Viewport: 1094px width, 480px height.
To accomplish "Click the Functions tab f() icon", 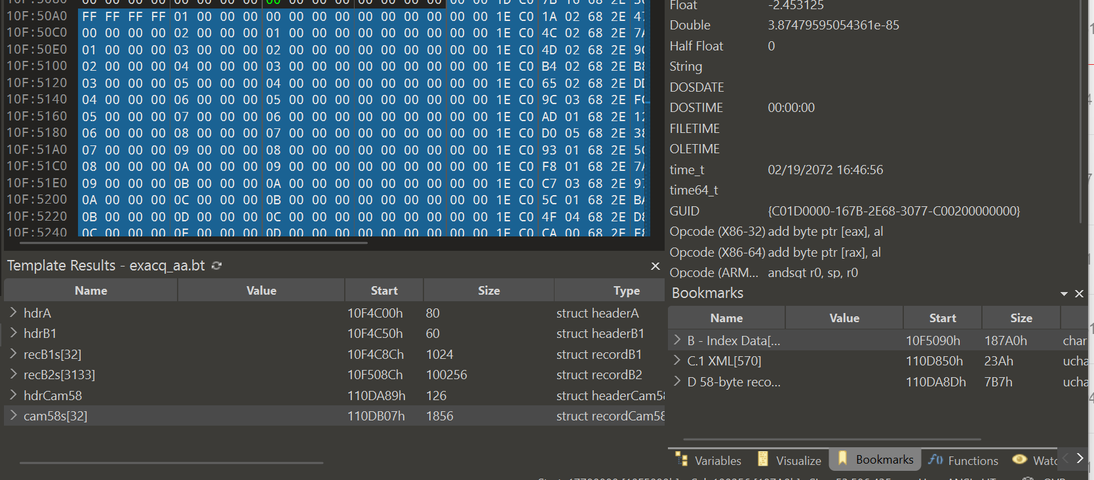I will [x=935, y=460].
